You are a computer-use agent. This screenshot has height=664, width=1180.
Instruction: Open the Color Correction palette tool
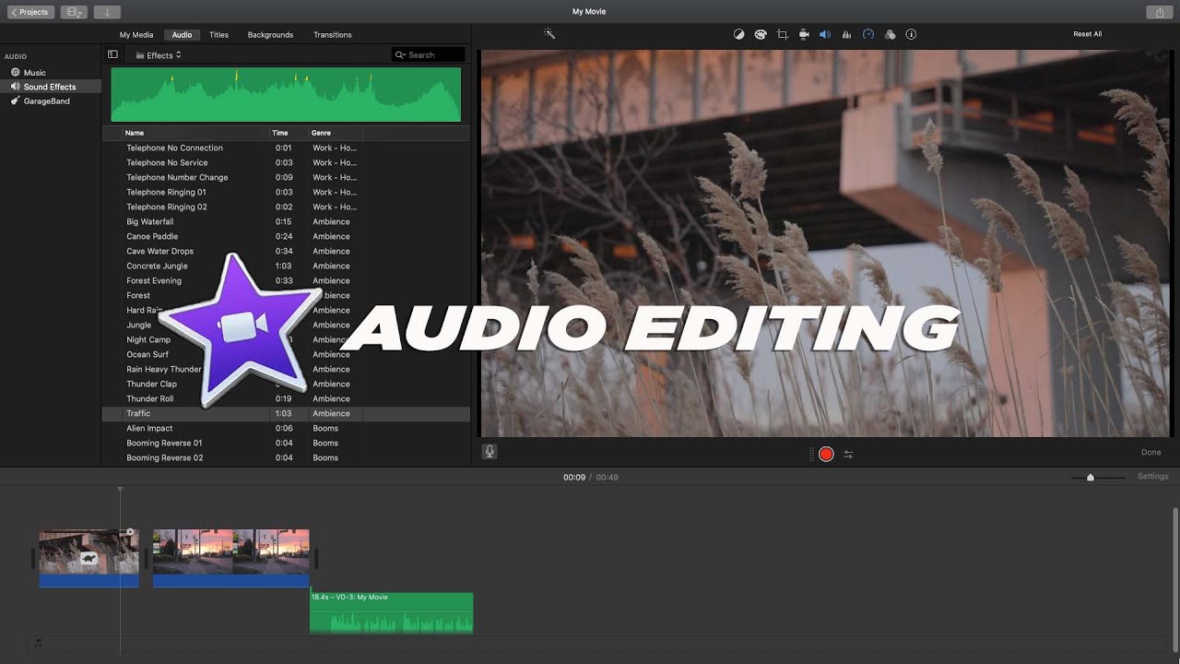point(761,34)
